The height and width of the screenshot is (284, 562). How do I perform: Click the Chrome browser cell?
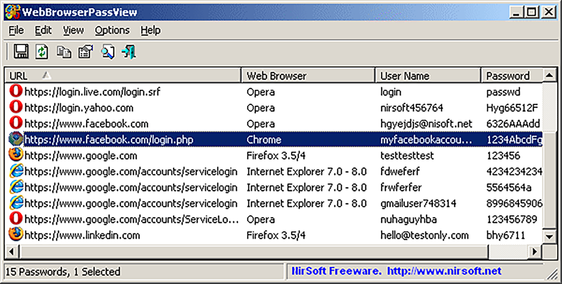click(264, 139)
